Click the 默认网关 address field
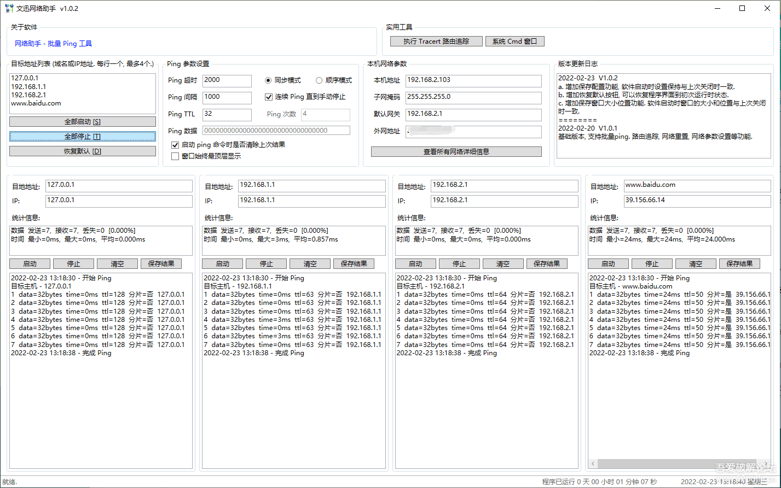The height and width of the screenshot is (488, 781). coord(474,115)
